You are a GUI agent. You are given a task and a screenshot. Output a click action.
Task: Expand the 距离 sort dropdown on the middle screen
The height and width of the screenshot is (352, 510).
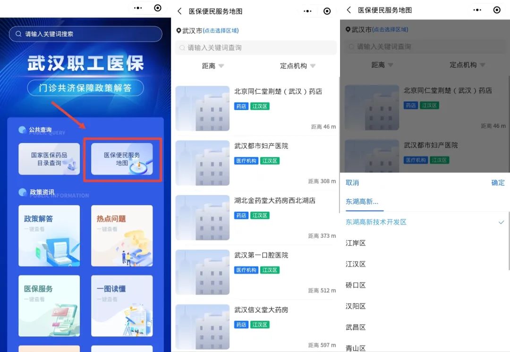coord(213,66)
